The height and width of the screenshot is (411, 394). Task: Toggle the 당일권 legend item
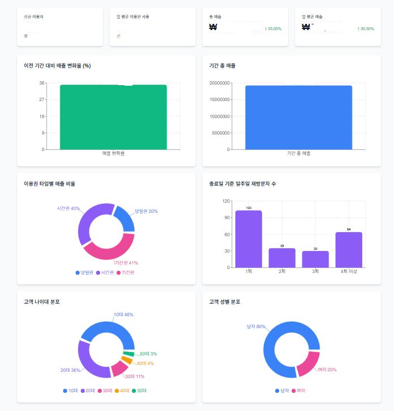[x=84, y=272]
